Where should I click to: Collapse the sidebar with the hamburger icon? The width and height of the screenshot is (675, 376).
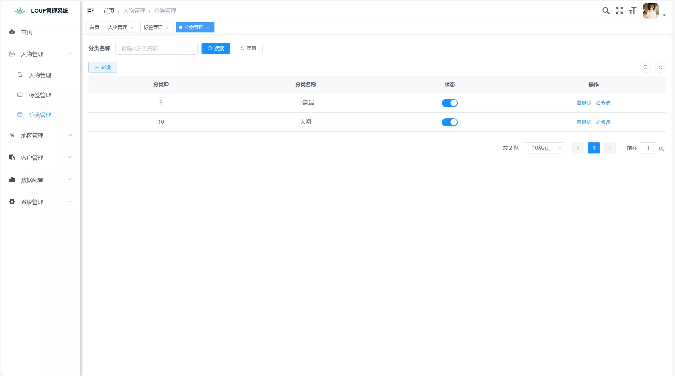click(90, 11)
